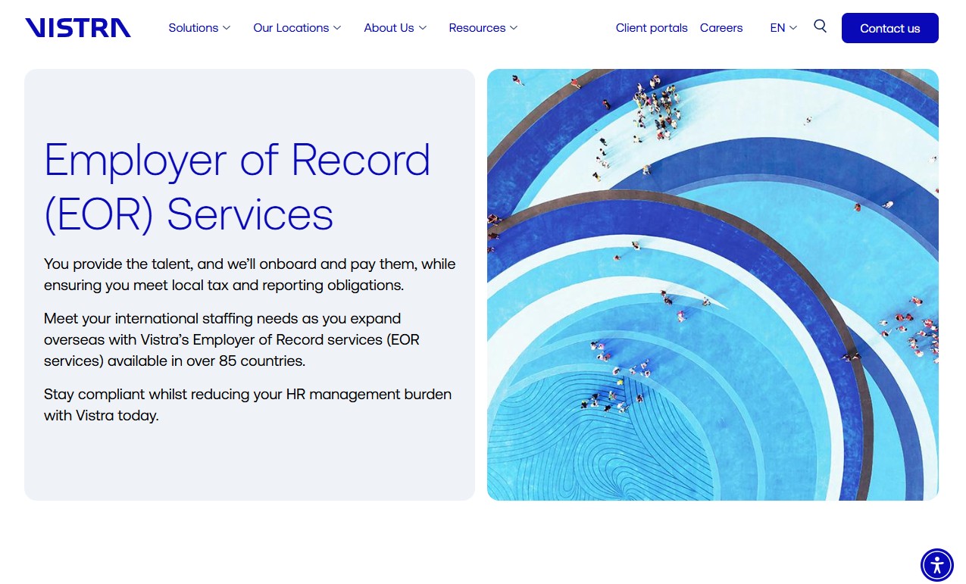Click the aerial plaza hero image
This screenshot has width=966, height=584.
tap(713, 285)
